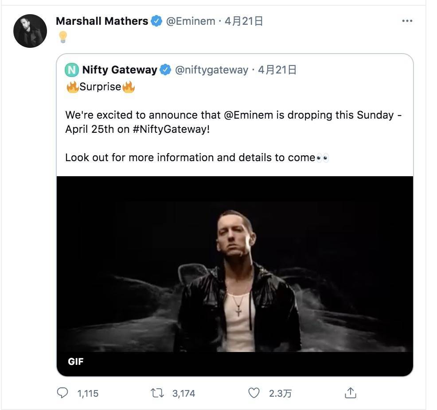Viewport: 437px width, 410px height.
Task: Click the reply speech bubble icon
Action: [x=63, y=393]
